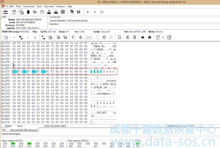220x148 pixels.
Task: Click the scroll icon in editor toolbar
Action: (x=158, y=37)
